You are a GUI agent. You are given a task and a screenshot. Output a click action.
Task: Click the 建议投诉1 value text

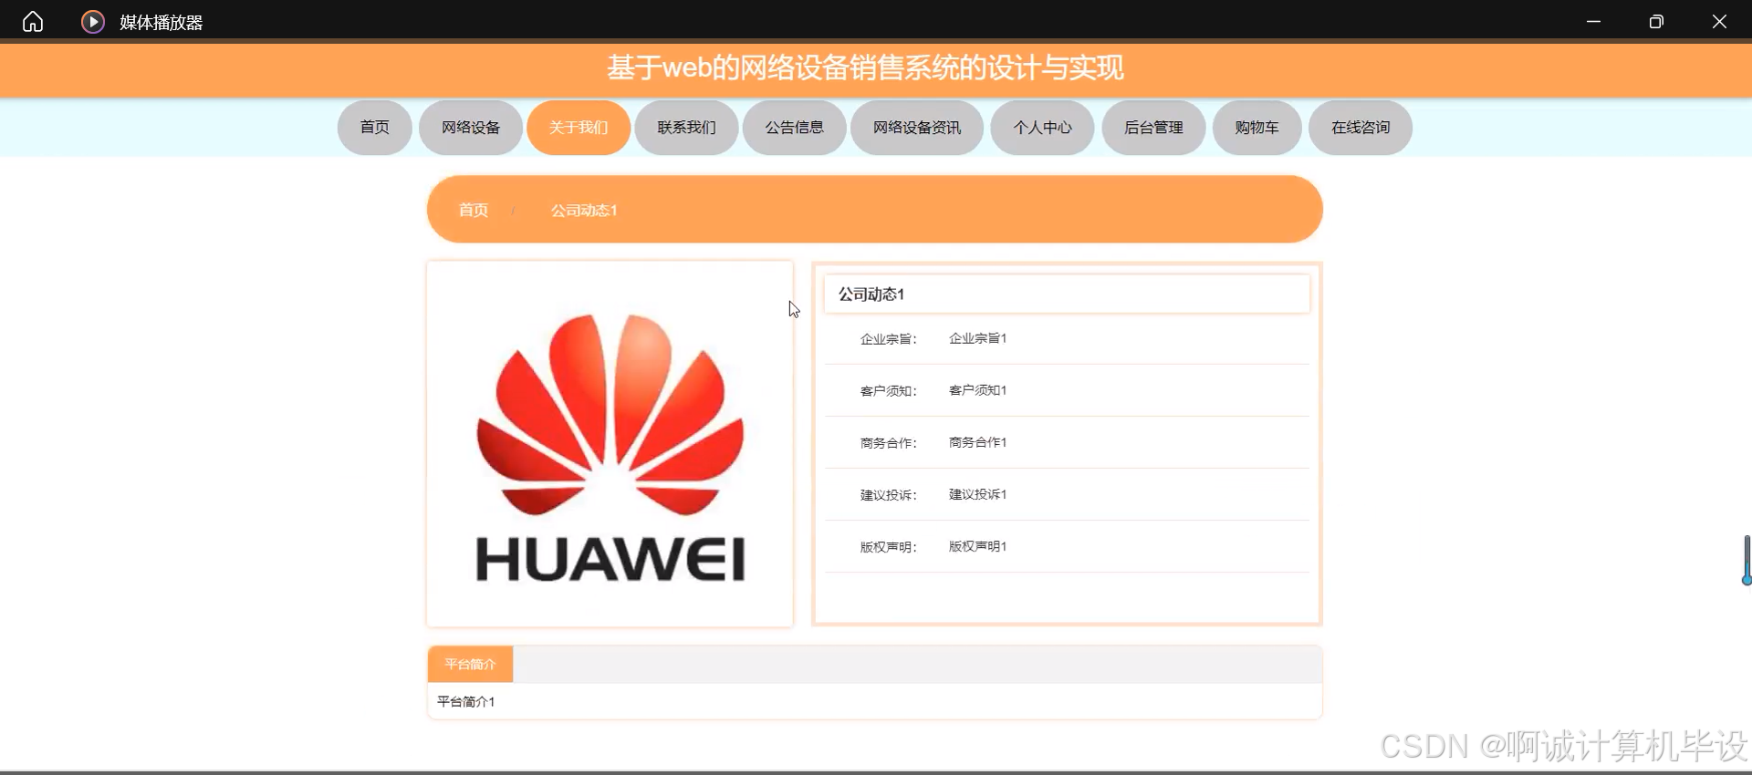[x=977, y=494]
